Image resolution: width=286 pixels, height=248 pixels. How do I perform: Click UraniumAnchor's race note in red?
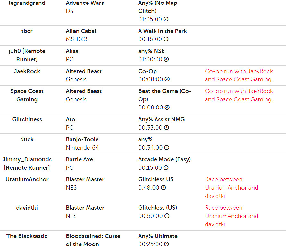click(x=231, y=188)
